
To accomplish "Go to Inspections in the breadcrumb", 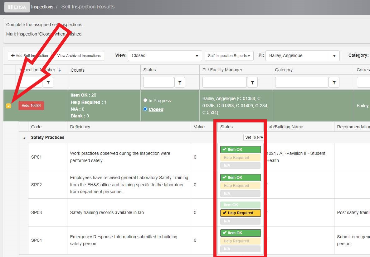I will tap(42, 7).
